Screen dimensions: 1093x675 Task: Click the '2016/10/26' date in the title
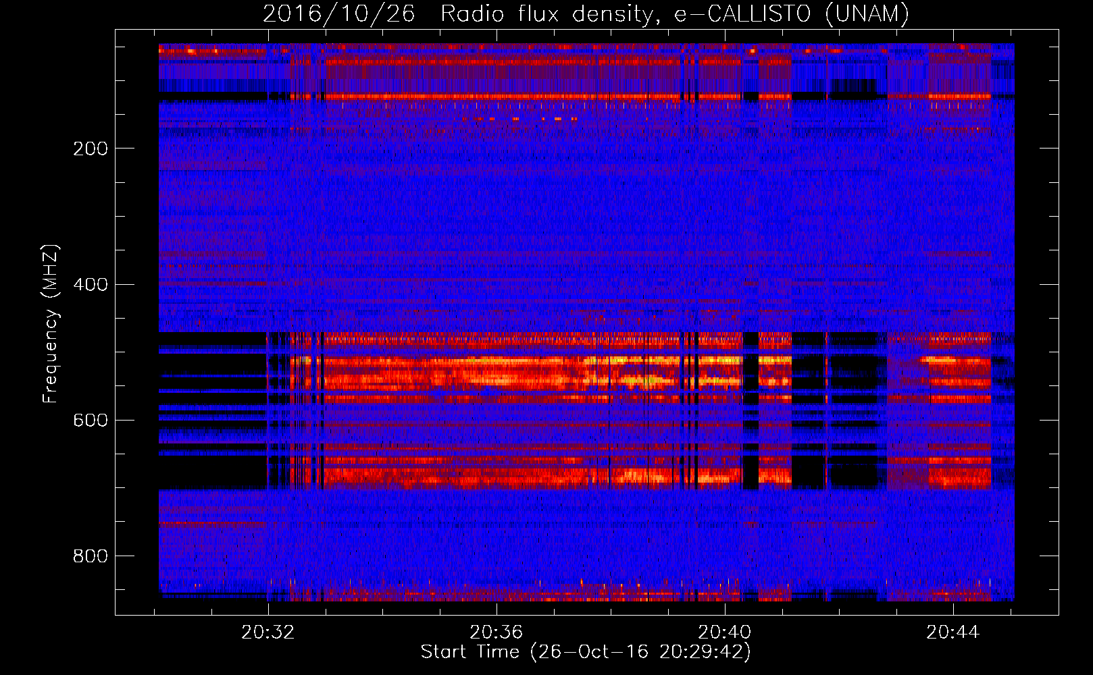point(338,13)
